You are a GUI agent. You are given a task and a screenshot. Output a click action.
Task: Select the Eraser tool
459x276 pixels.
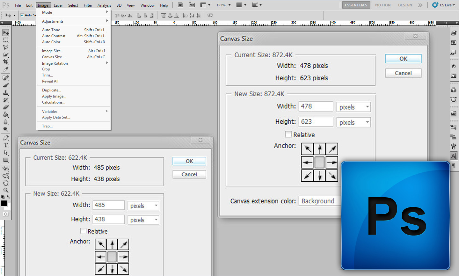pos(6,107)
